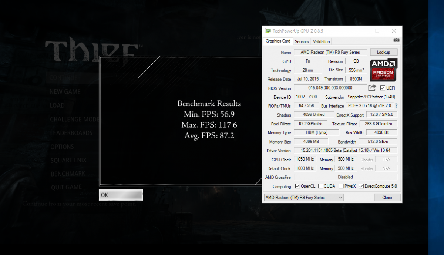
Task: Click the 'Min. FPS: 56.9' benchmark text
Action: 209,114
